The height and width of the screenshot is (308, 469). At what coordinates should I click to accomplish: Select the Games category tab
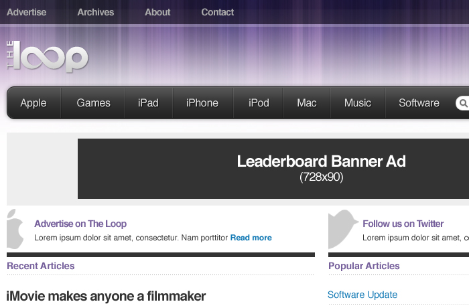click(x=93, y=103)
